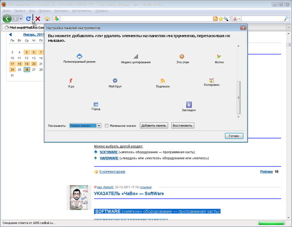Click the Добавить панель button
292x227 pixels.
154,125
